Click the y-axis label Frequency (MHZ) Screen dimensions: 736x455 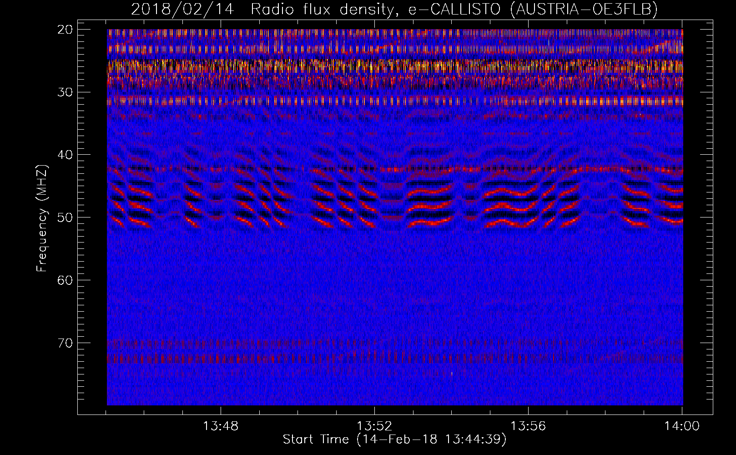tap(42, 218)
